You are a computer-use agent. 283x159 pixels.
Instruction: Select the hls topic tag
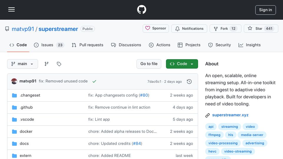click(x=231, y=135)
